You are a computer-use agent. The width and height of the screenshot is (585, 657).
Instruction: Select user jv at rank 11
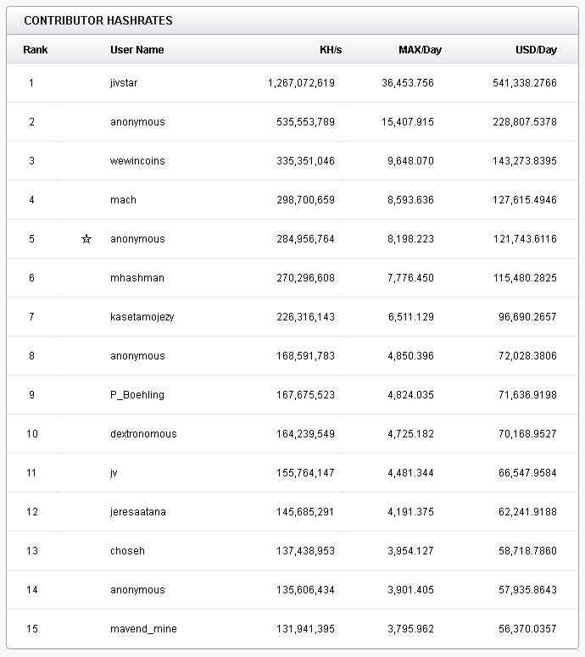[114, 473]
